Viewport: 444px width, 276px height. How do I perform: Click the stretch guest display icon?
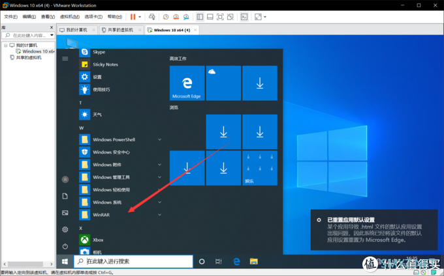tap(258, 17)
